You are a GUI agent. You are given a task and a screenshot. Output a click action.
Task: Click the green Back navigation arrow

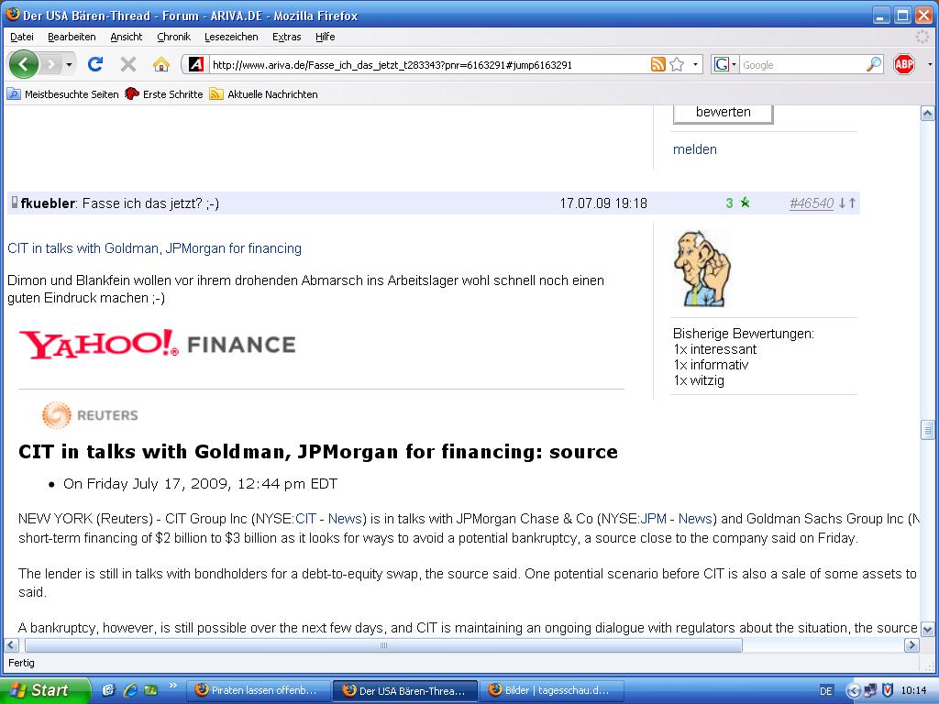pos(24,64)
